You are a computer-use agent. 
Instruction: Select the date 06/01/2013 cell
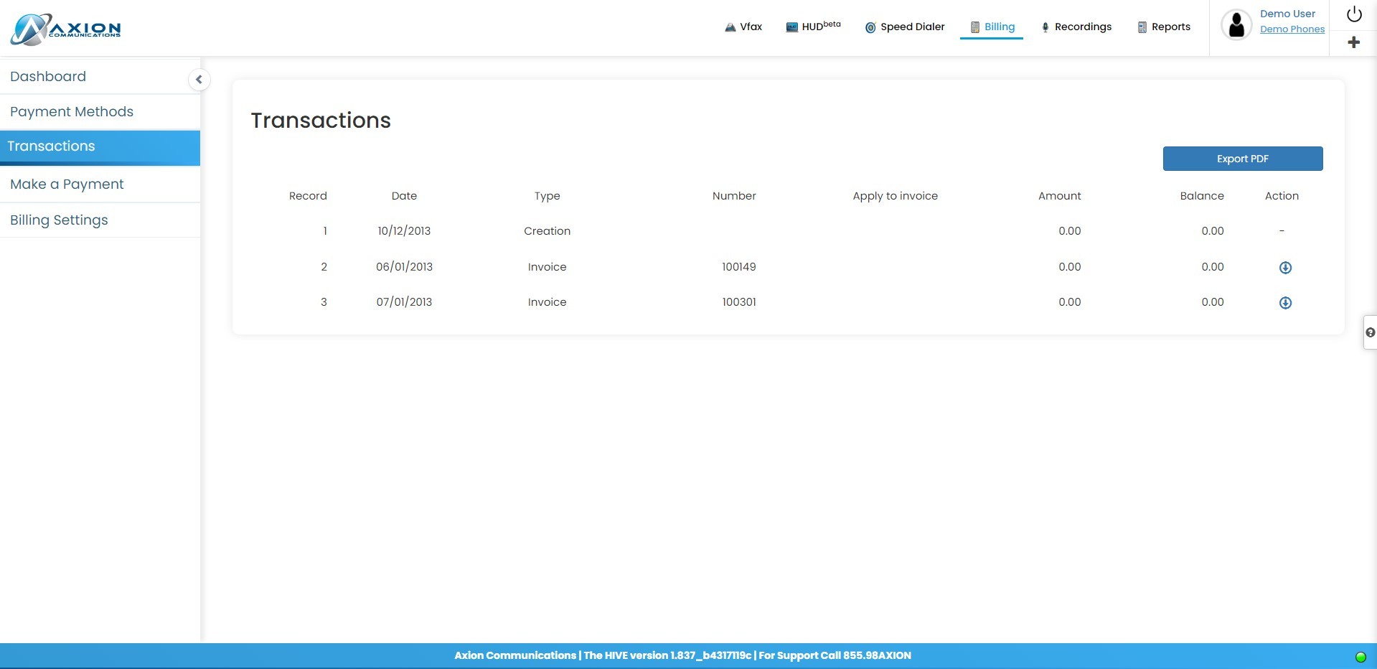click(404, 267)
